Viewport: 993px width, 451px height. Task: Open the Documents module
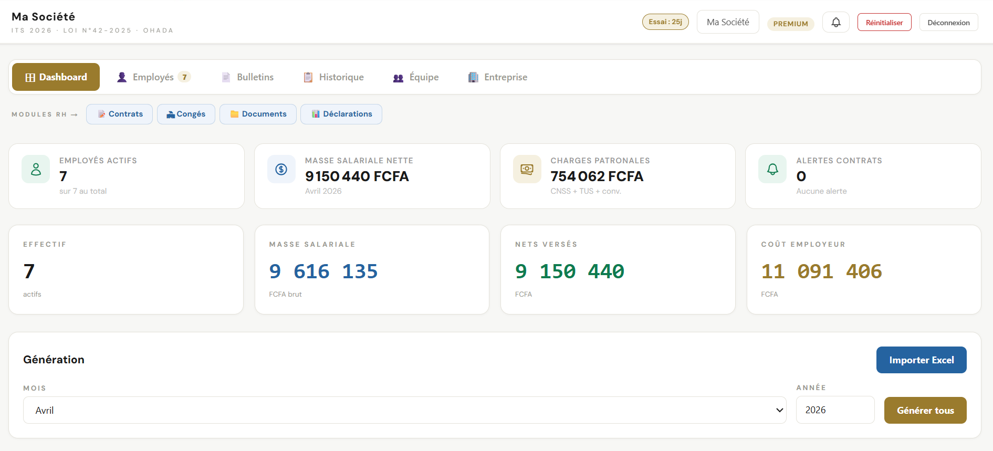[258, 114]
